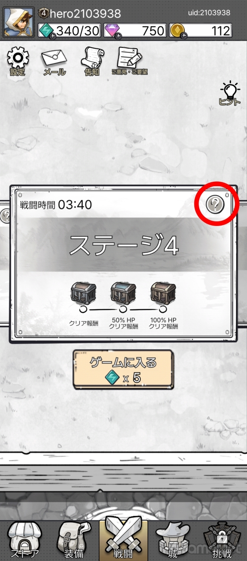Switch to the 城 castle tab
247x561 pixels.
tap(173, 540)
